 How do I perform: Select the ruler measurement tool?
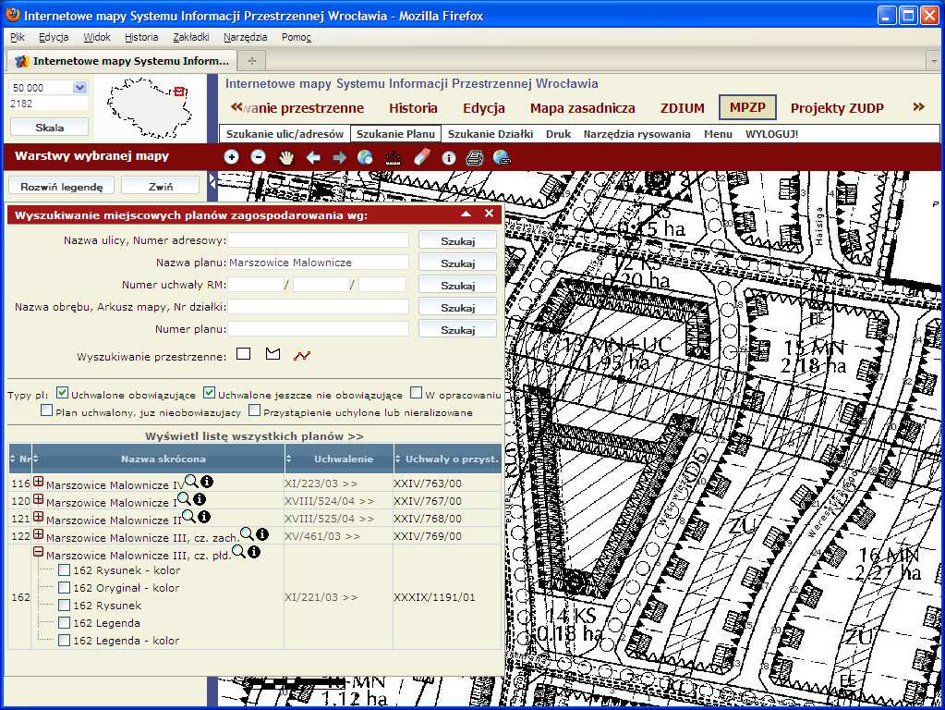(393, 157)
